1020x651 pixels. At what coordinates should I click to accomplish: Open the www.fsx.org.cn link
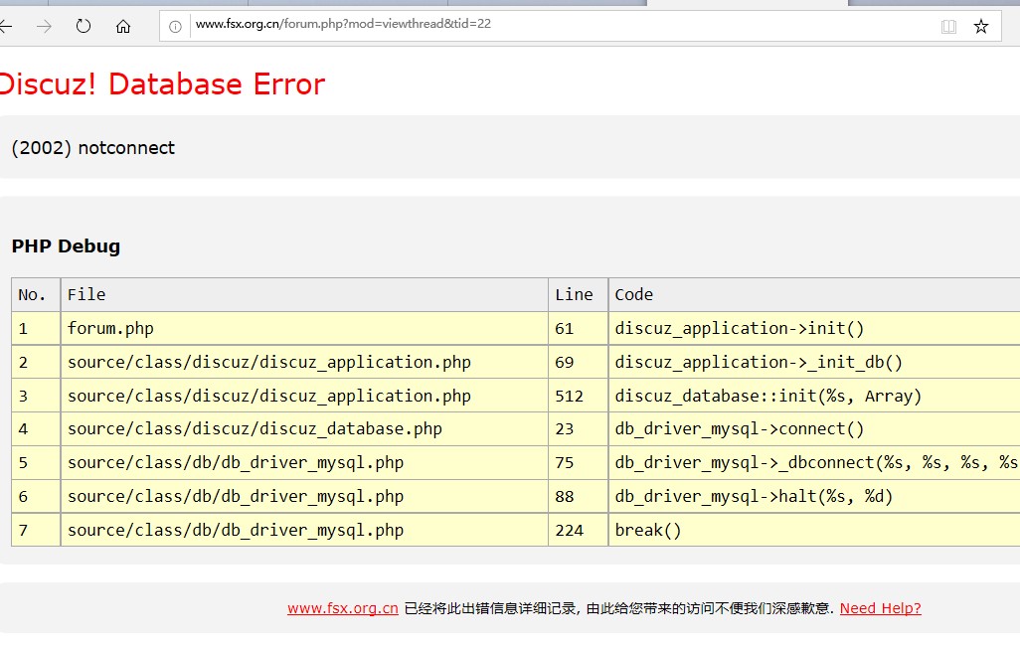pos(343,608)
